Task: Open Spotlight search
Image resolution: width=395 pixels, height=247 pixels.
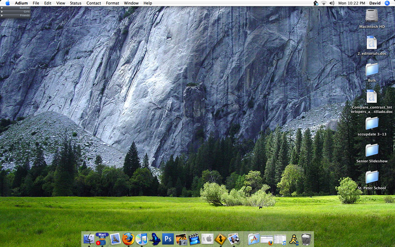Action: (x=387, y=3)
